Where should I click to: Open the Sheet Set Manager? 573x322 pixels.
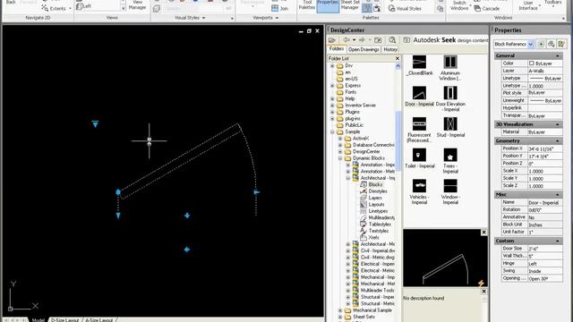[350, 4]
